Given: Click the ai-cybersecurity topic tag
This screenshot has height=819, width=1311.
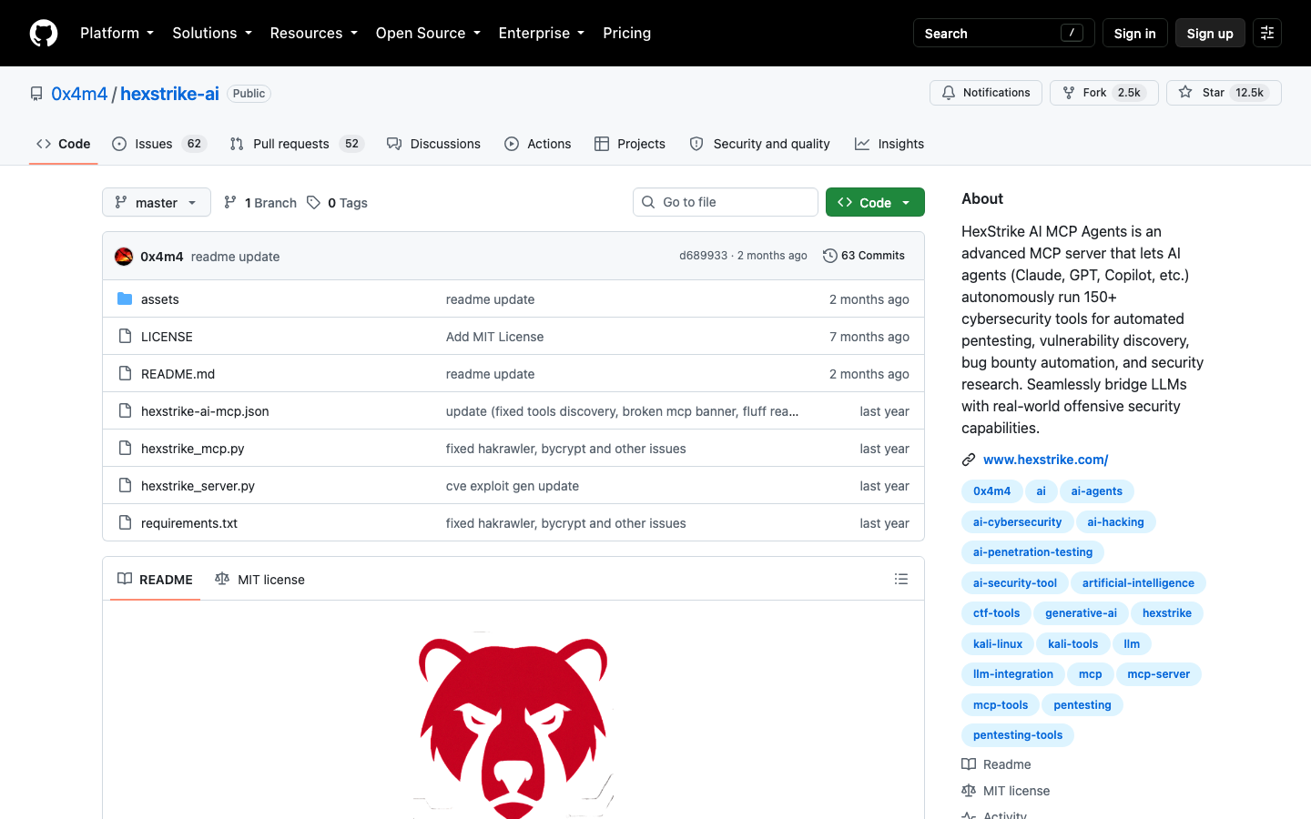Looking at the screenshot, I should (1017, 521).
